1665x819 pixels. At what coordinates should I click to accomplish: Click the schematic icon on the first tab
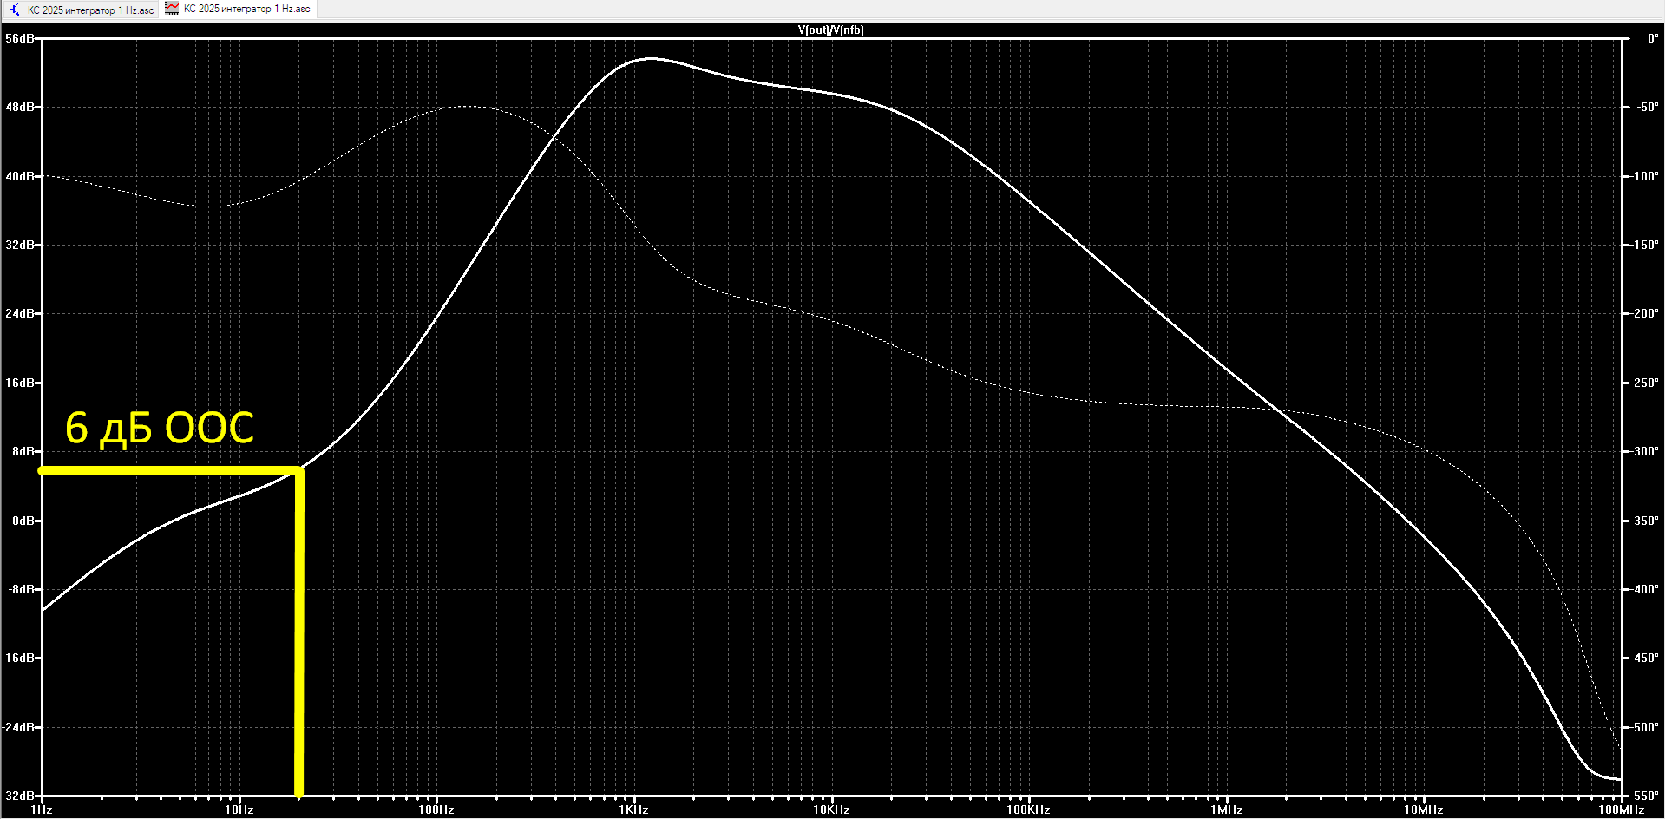[15, 10]
